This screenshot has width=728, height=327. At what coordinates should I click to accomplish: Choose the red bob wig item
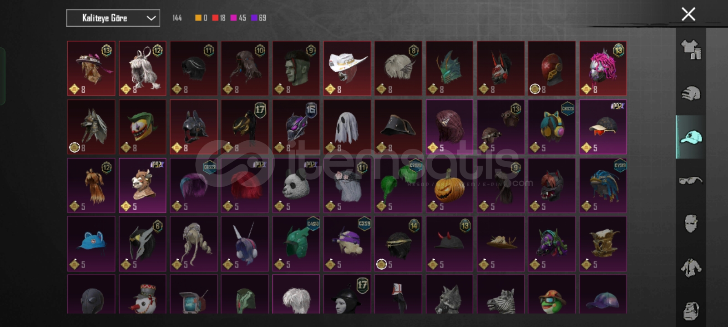point(245,185)
